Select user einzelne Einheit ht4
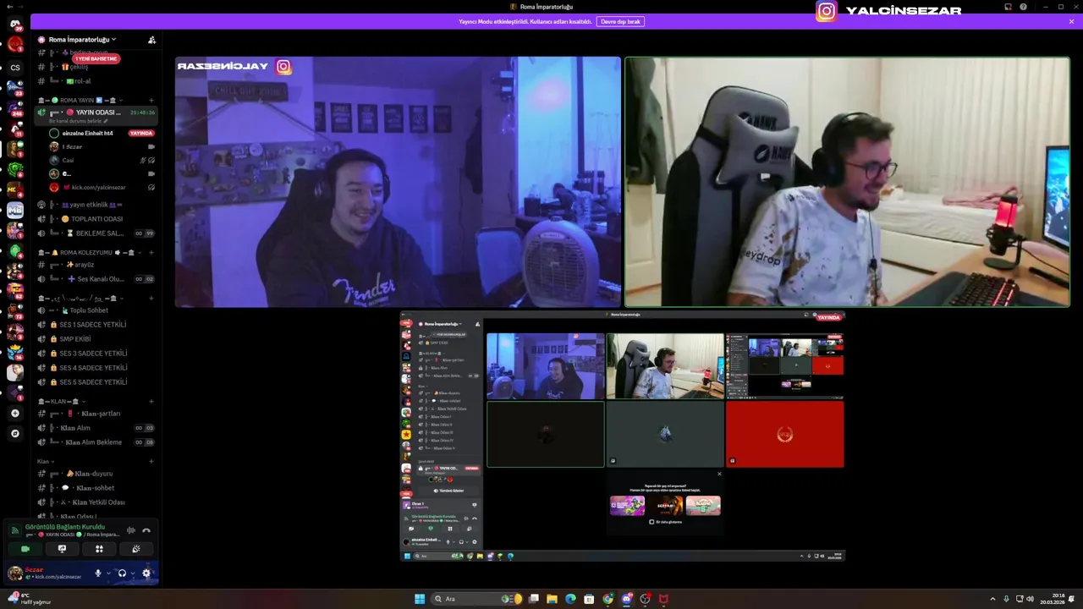1083x609 pixels. coord(88,134)
